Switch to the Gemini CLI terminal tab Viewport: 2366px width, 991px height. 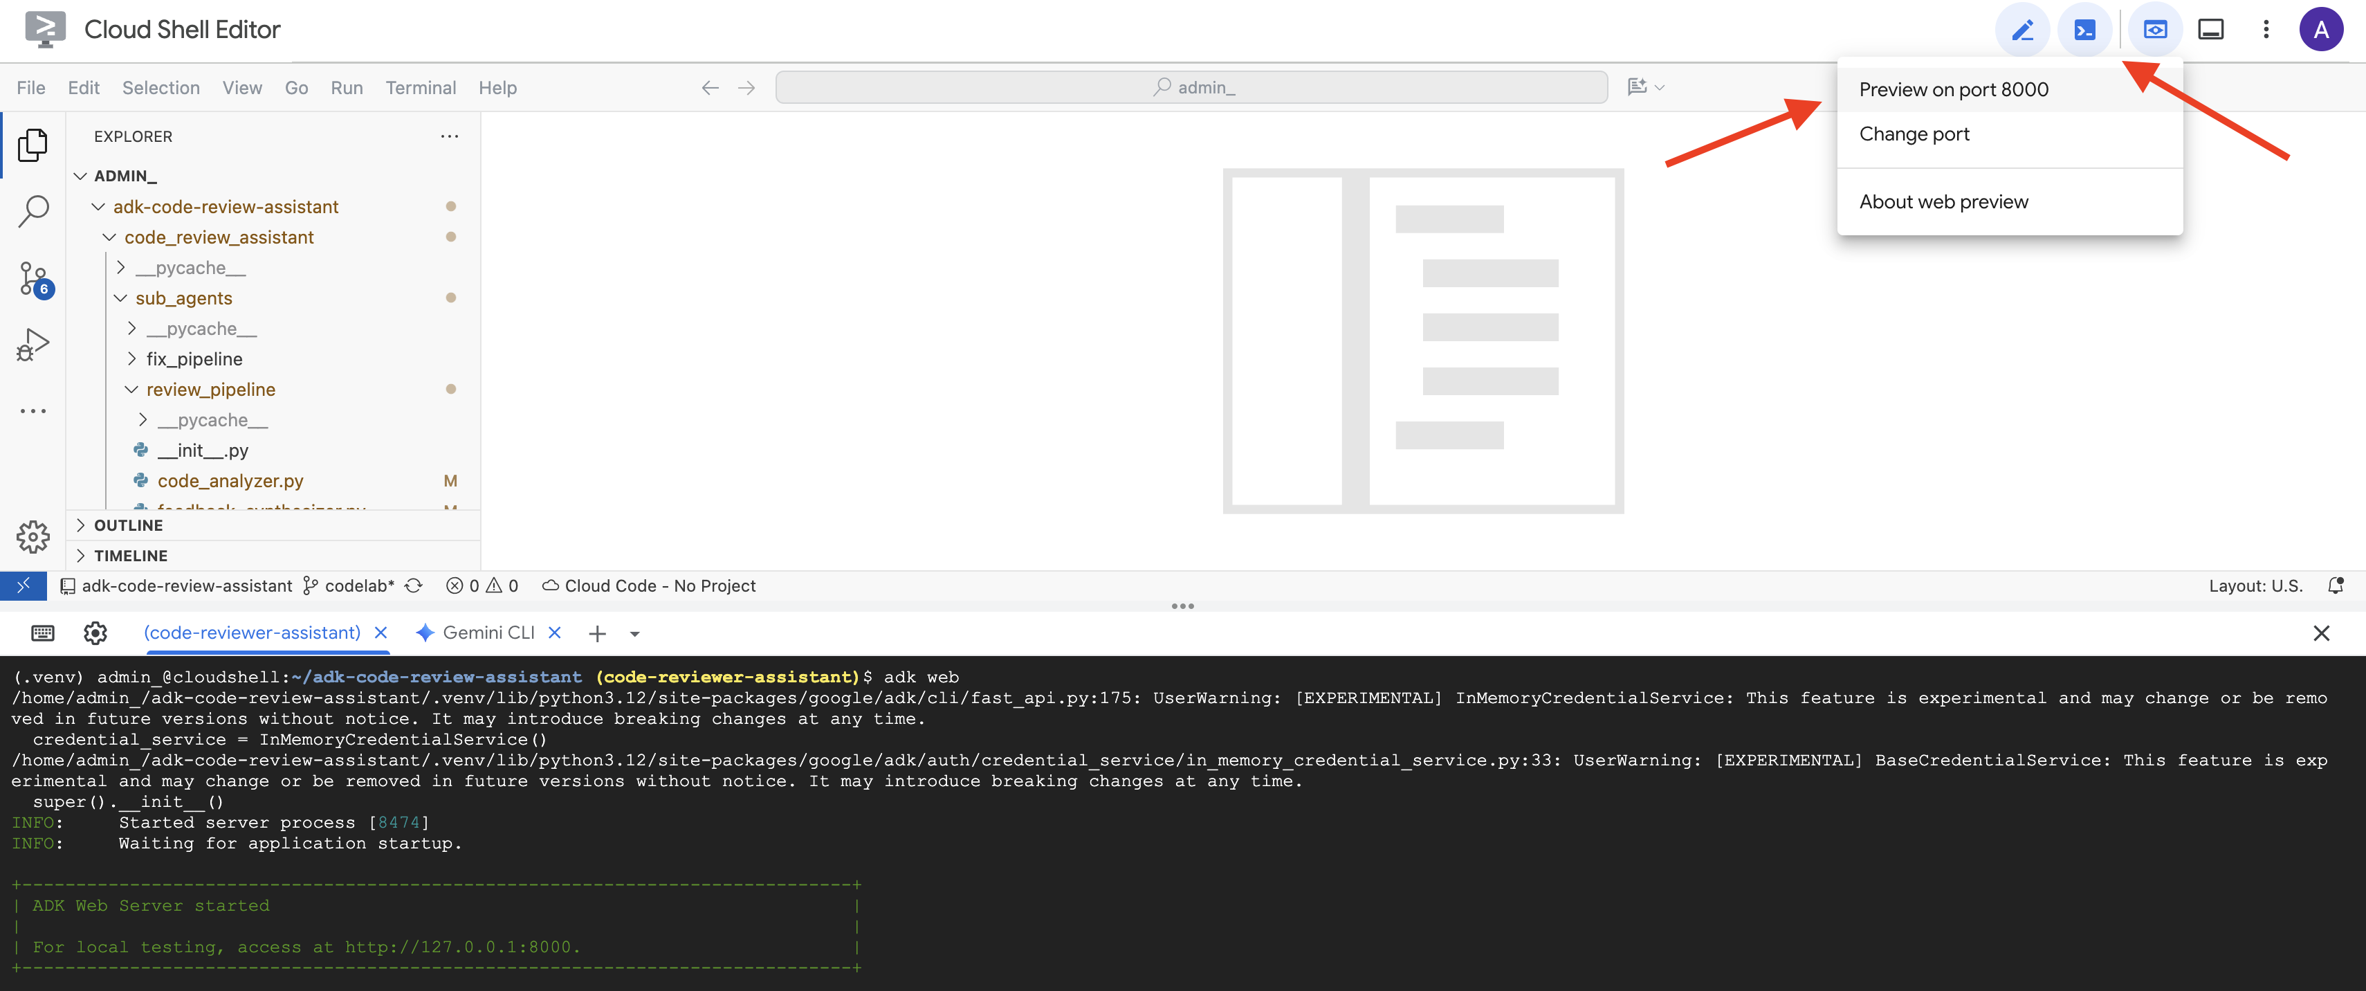(x=490, y=633)
